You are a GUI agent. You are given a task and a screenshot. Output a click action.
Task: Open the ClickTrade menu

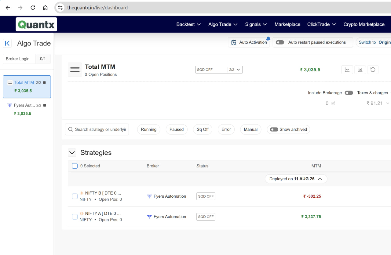[322, 24]
